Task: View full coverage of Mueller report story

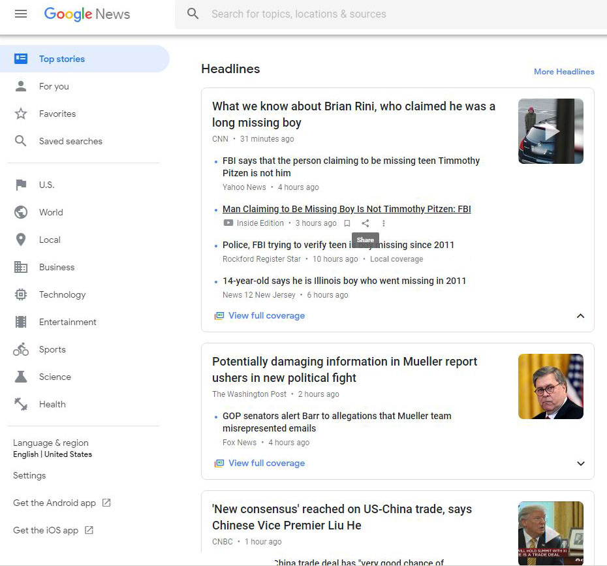Action: (x=266, y=464)
